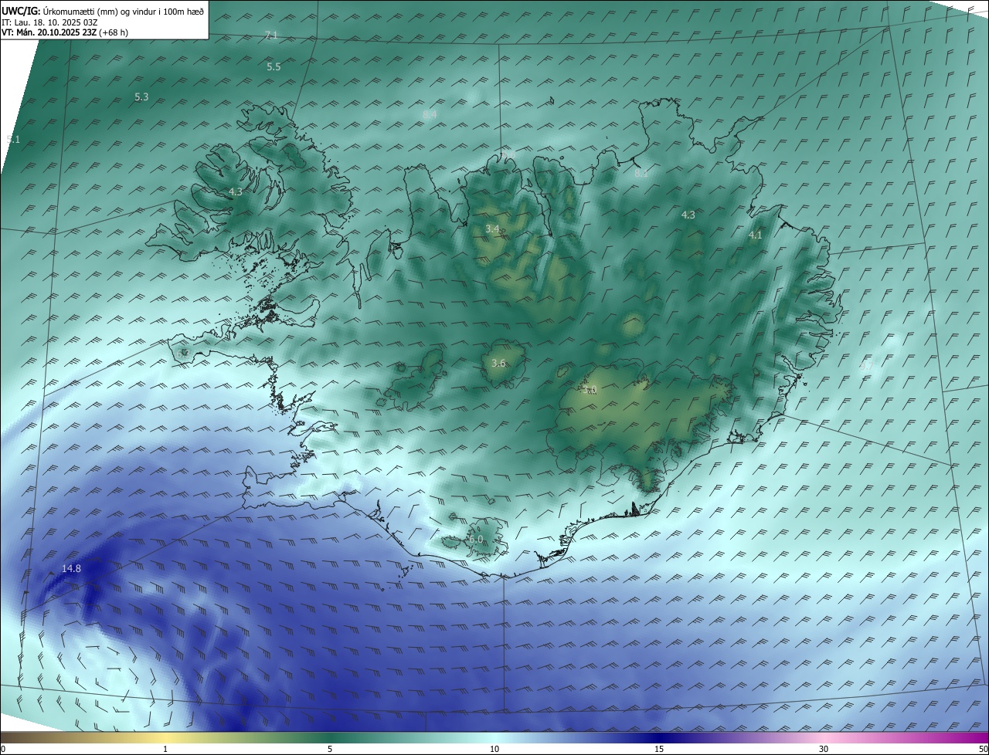This screenshot has height=755, width=989.
Task: Click the 0 tick on the color scale
Action: pos(2,750)
